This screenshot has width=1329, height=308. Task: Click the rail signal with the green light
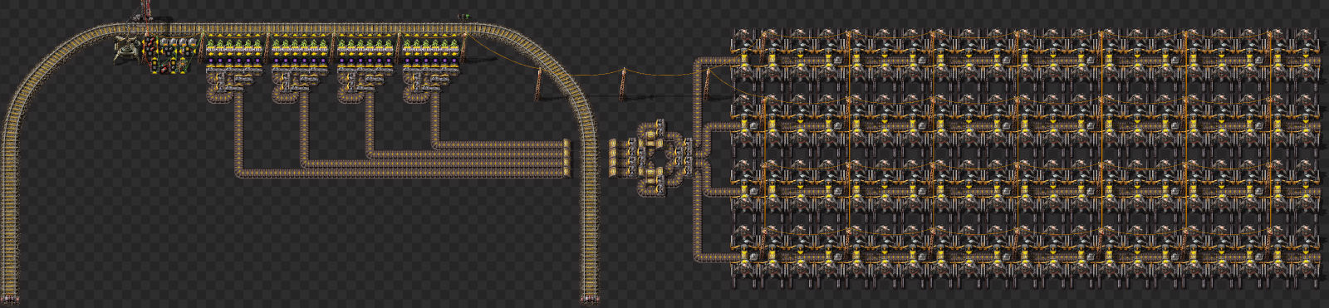coord(463,17)
